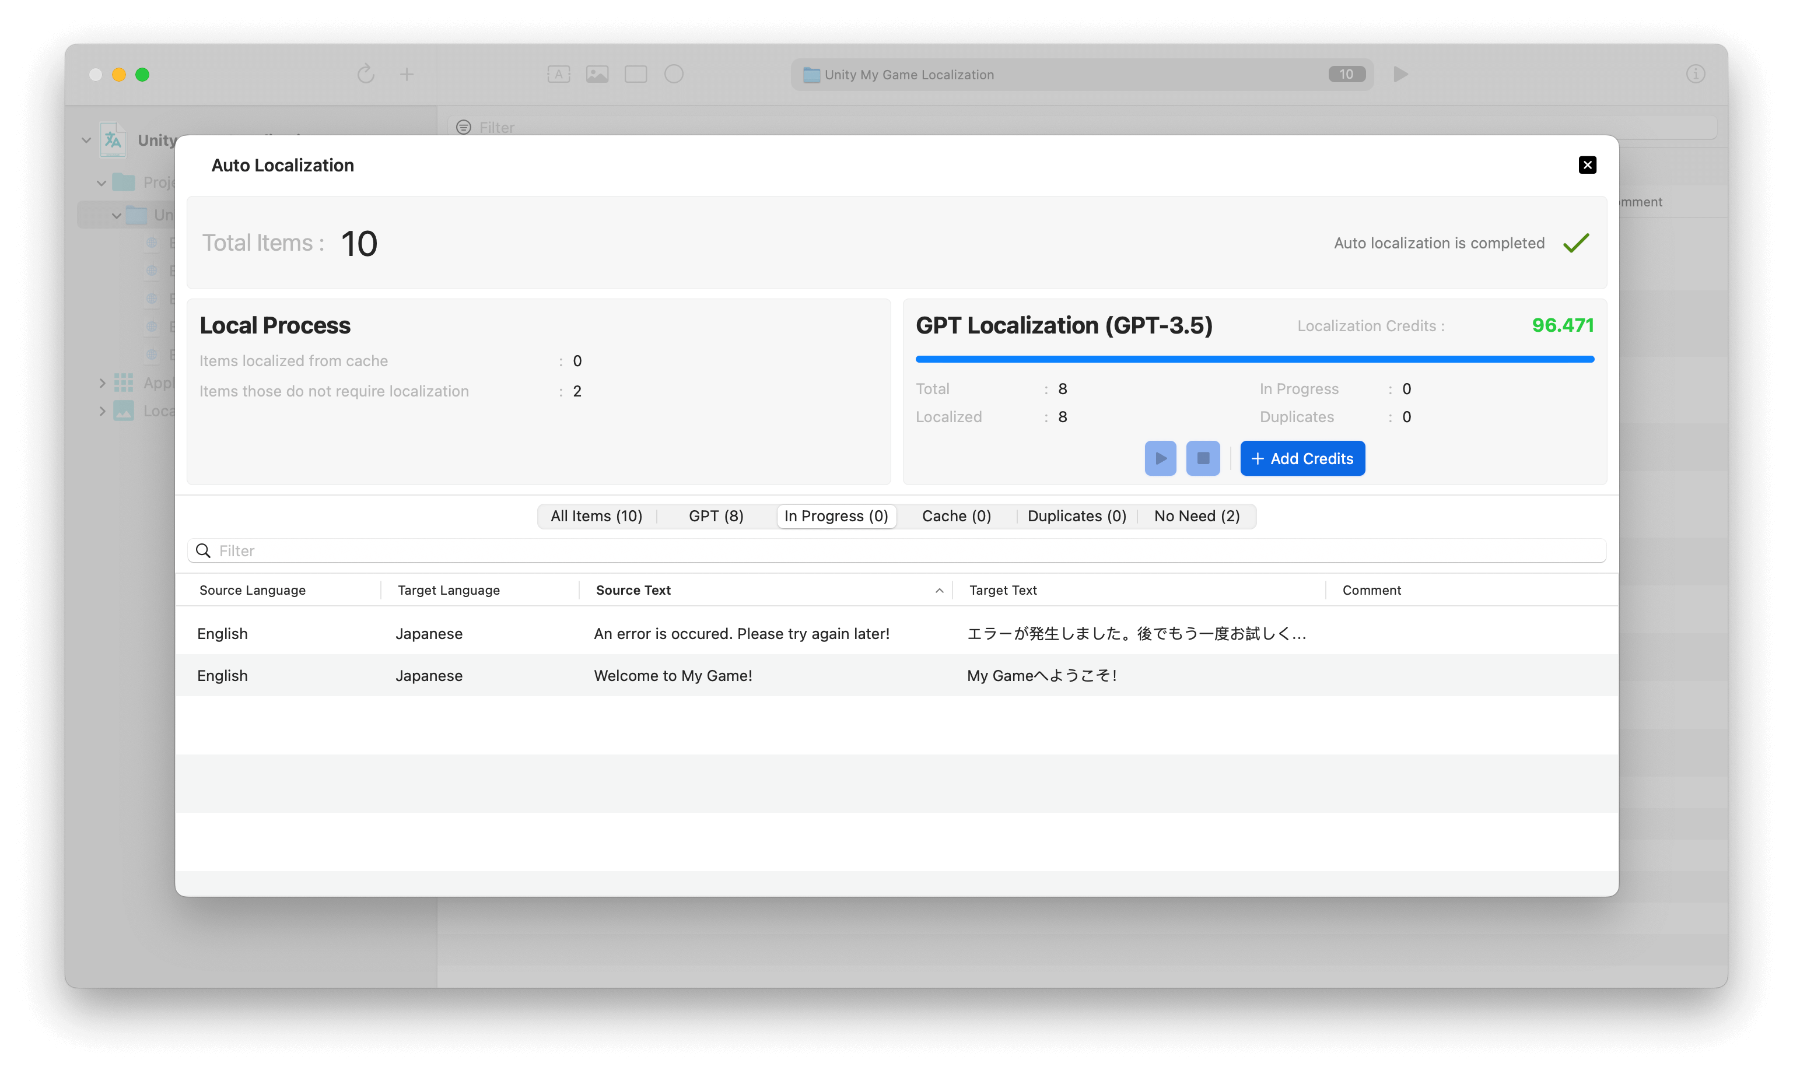
Task: Click the refresh icon in toolbar
Action: (x=366, y=74)
